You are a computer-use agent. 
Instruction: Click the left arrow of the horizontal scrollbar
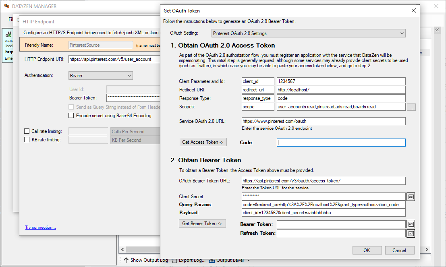(122, 249)
